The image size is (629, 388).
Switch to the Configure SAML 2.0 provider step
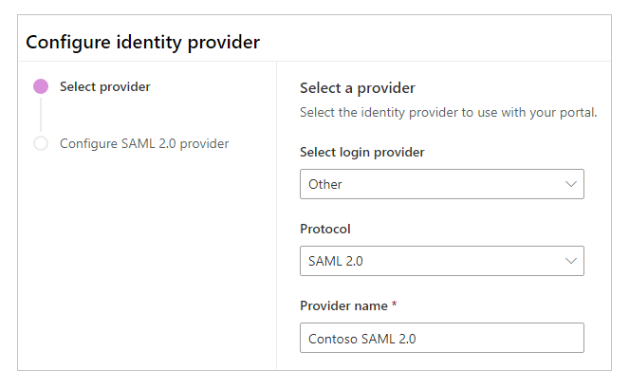[x=143, y=143]
